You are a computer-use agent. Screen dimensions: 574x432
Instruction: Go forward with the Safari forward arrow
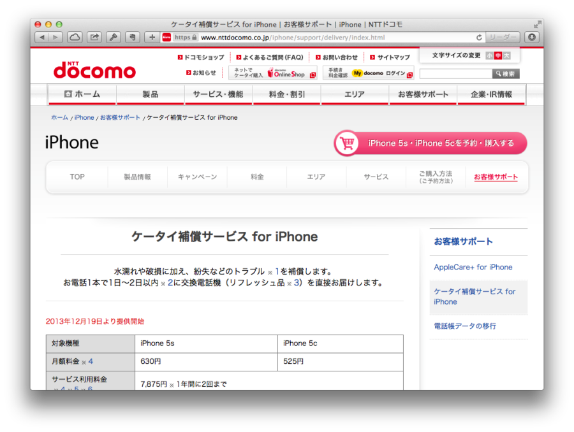pyautogui.click(x=55, y=38)
